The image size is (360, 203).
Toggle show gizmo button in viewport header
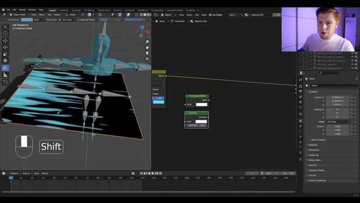120,15
